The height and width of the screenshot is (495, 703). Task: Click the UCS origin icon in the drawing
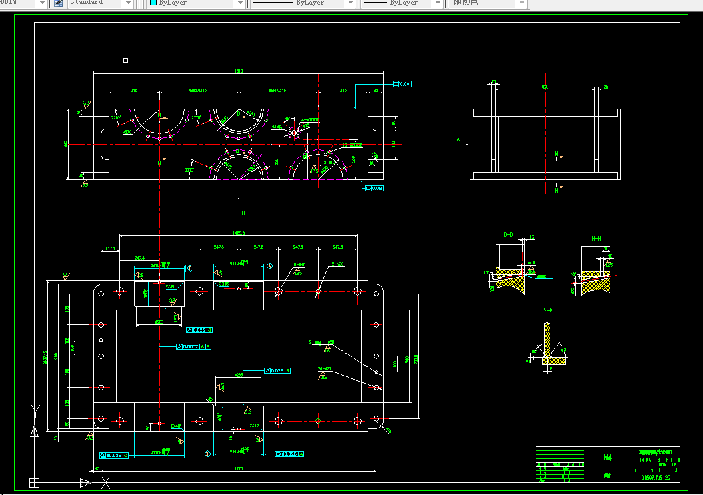(x=34, y=483)
